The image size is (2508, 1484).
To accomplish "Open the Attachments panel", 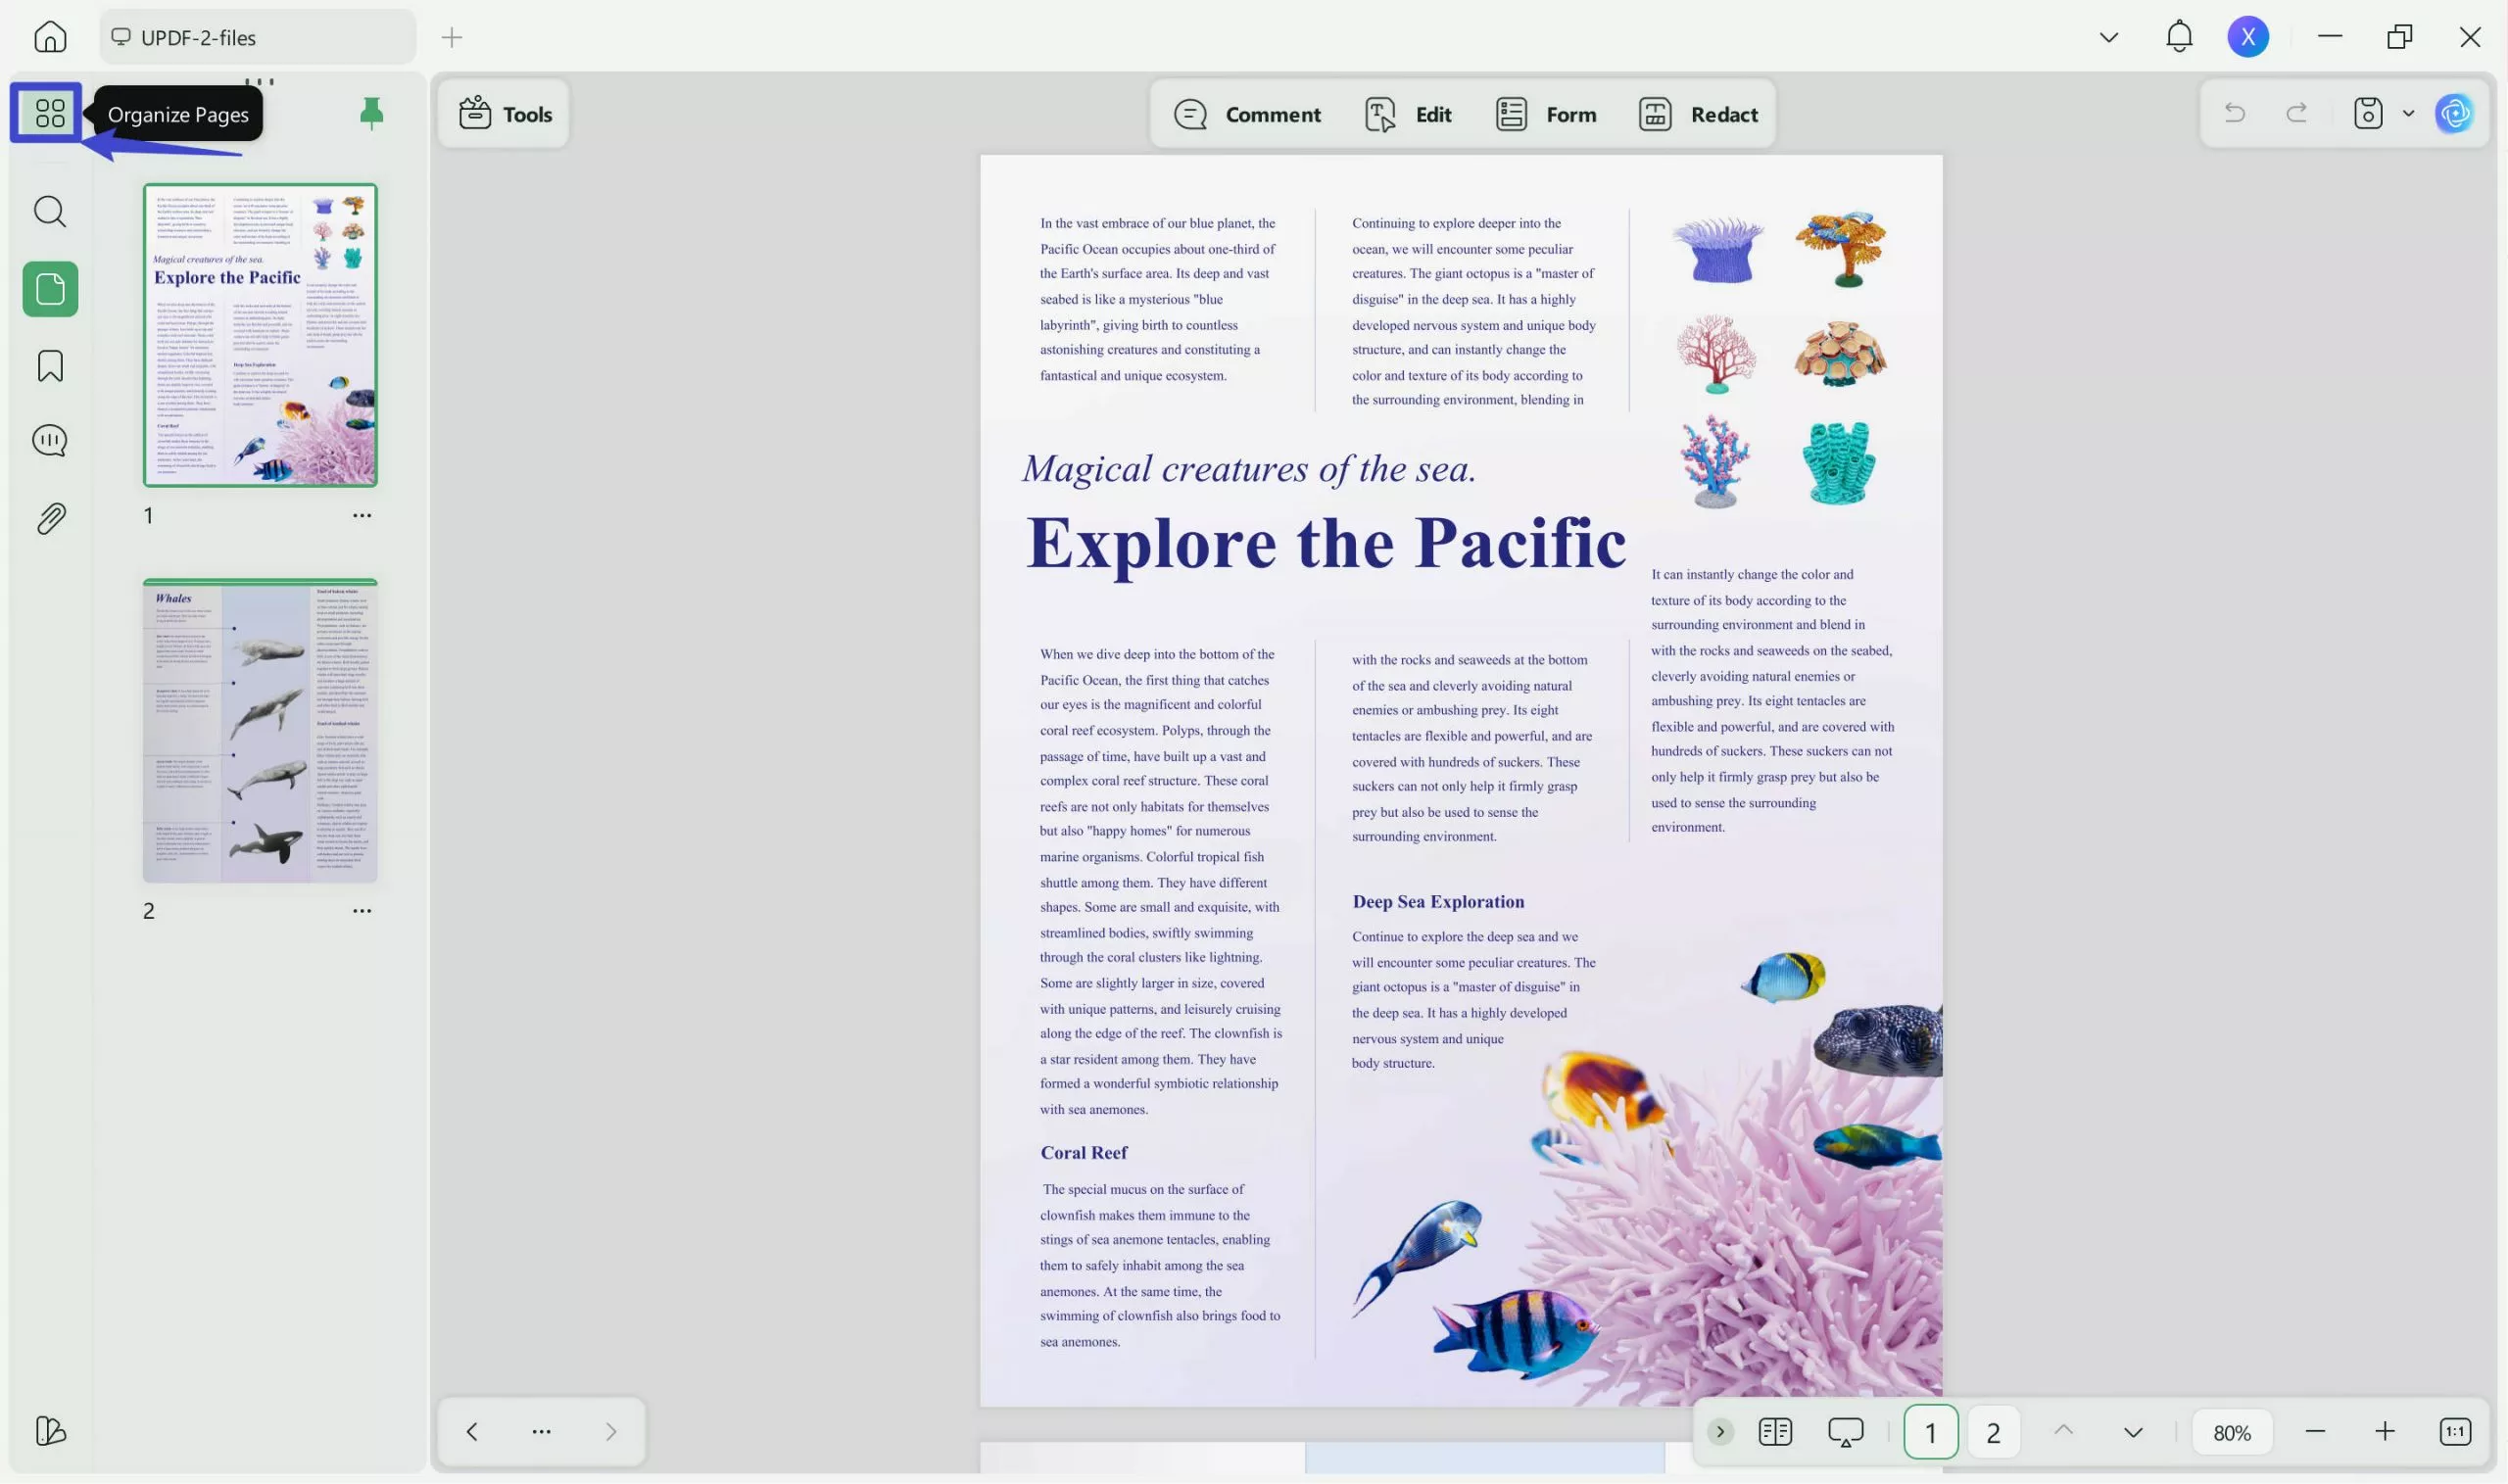I will [x=48, y=517].
